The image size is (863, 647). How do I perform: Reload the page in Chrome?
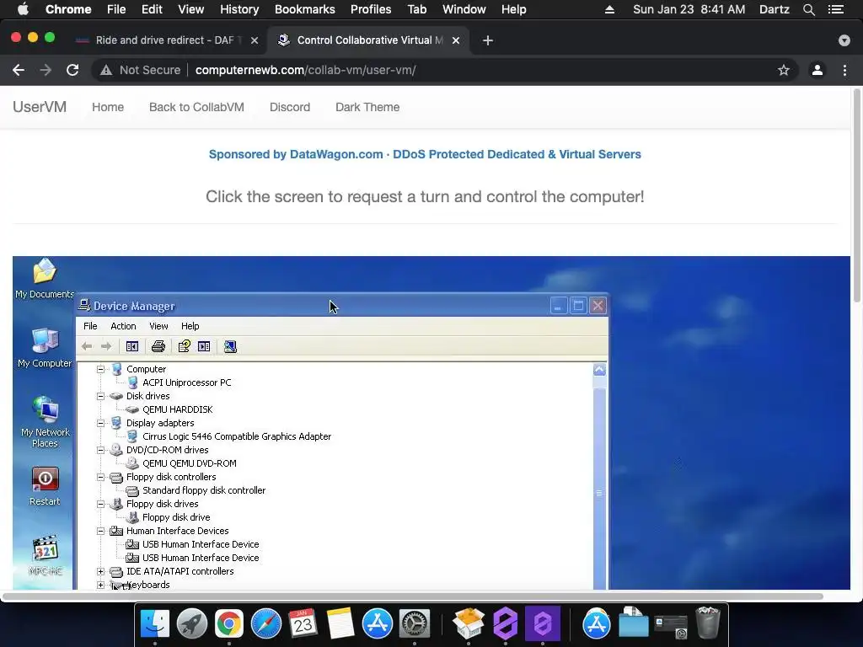pos(72,70)
